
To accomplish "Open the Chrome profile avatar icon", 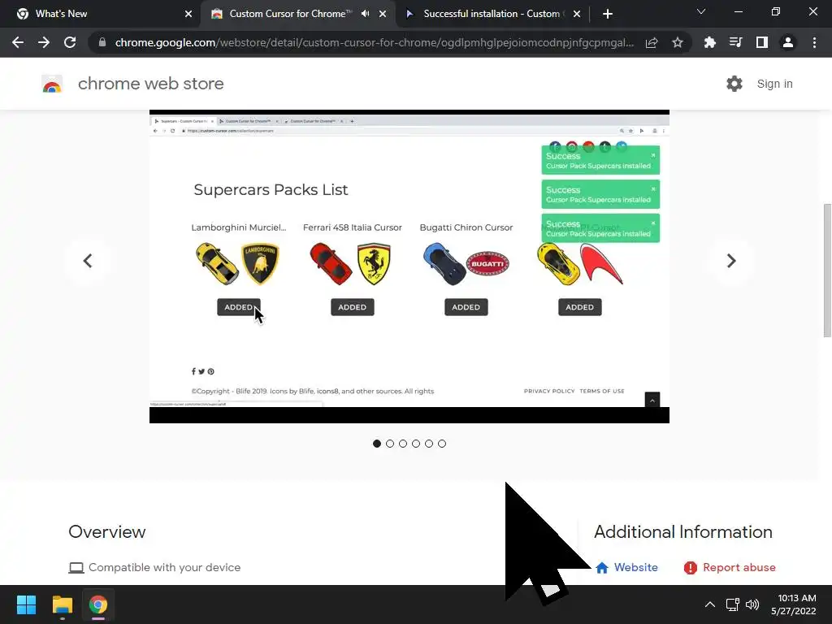I will (x=788, y=42).
